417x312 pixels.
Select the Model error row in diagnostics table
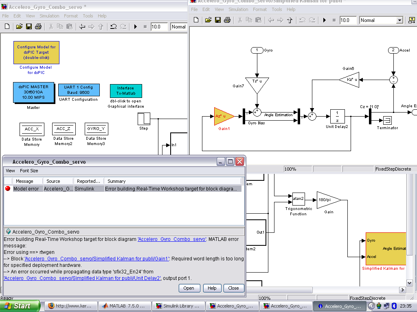point(123,188)
